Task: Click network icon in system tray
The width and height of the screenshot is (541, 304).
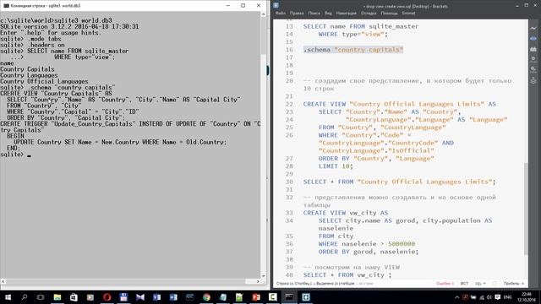Action: [482, 297]
